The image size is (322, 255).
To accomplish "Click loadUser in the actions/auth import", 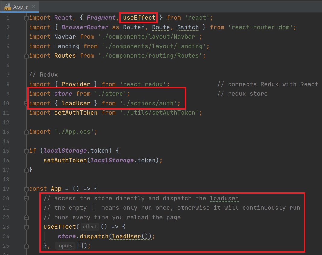I will point(76,104).
